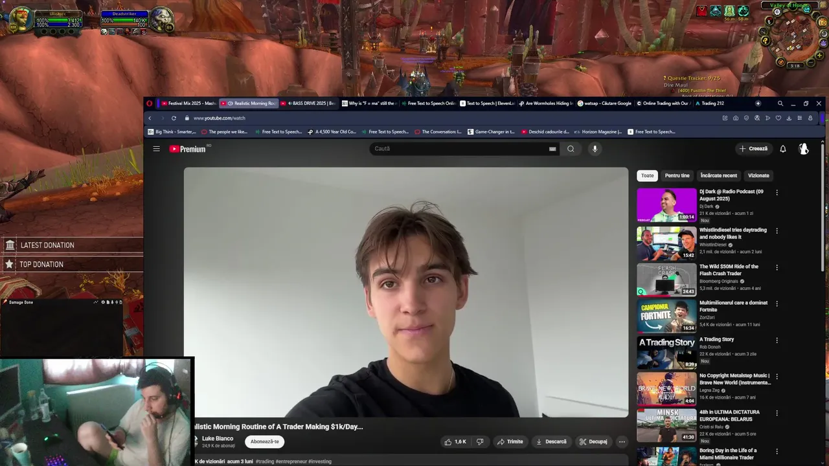Image resolution: width=829 pixels, height=466 pixels.
Task: Open options for Flash Crash Trader video
Action: point(777,267)
